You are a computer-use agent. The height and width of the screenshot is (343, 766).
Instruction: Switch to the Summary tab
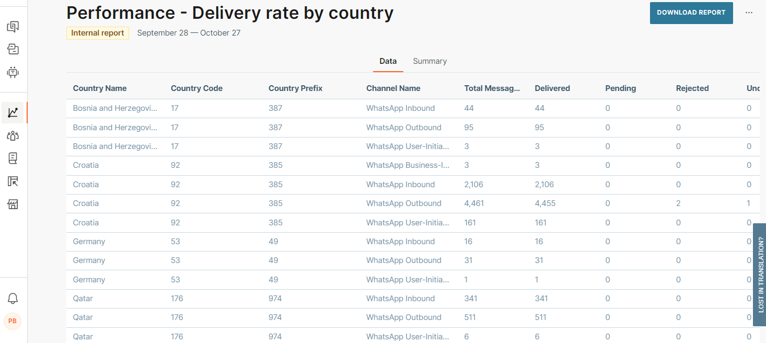[430, 61]
